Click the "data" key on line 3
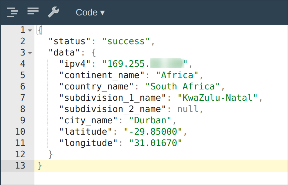The image size is (288, 185). pyautogui.click(x=64, y=52)
